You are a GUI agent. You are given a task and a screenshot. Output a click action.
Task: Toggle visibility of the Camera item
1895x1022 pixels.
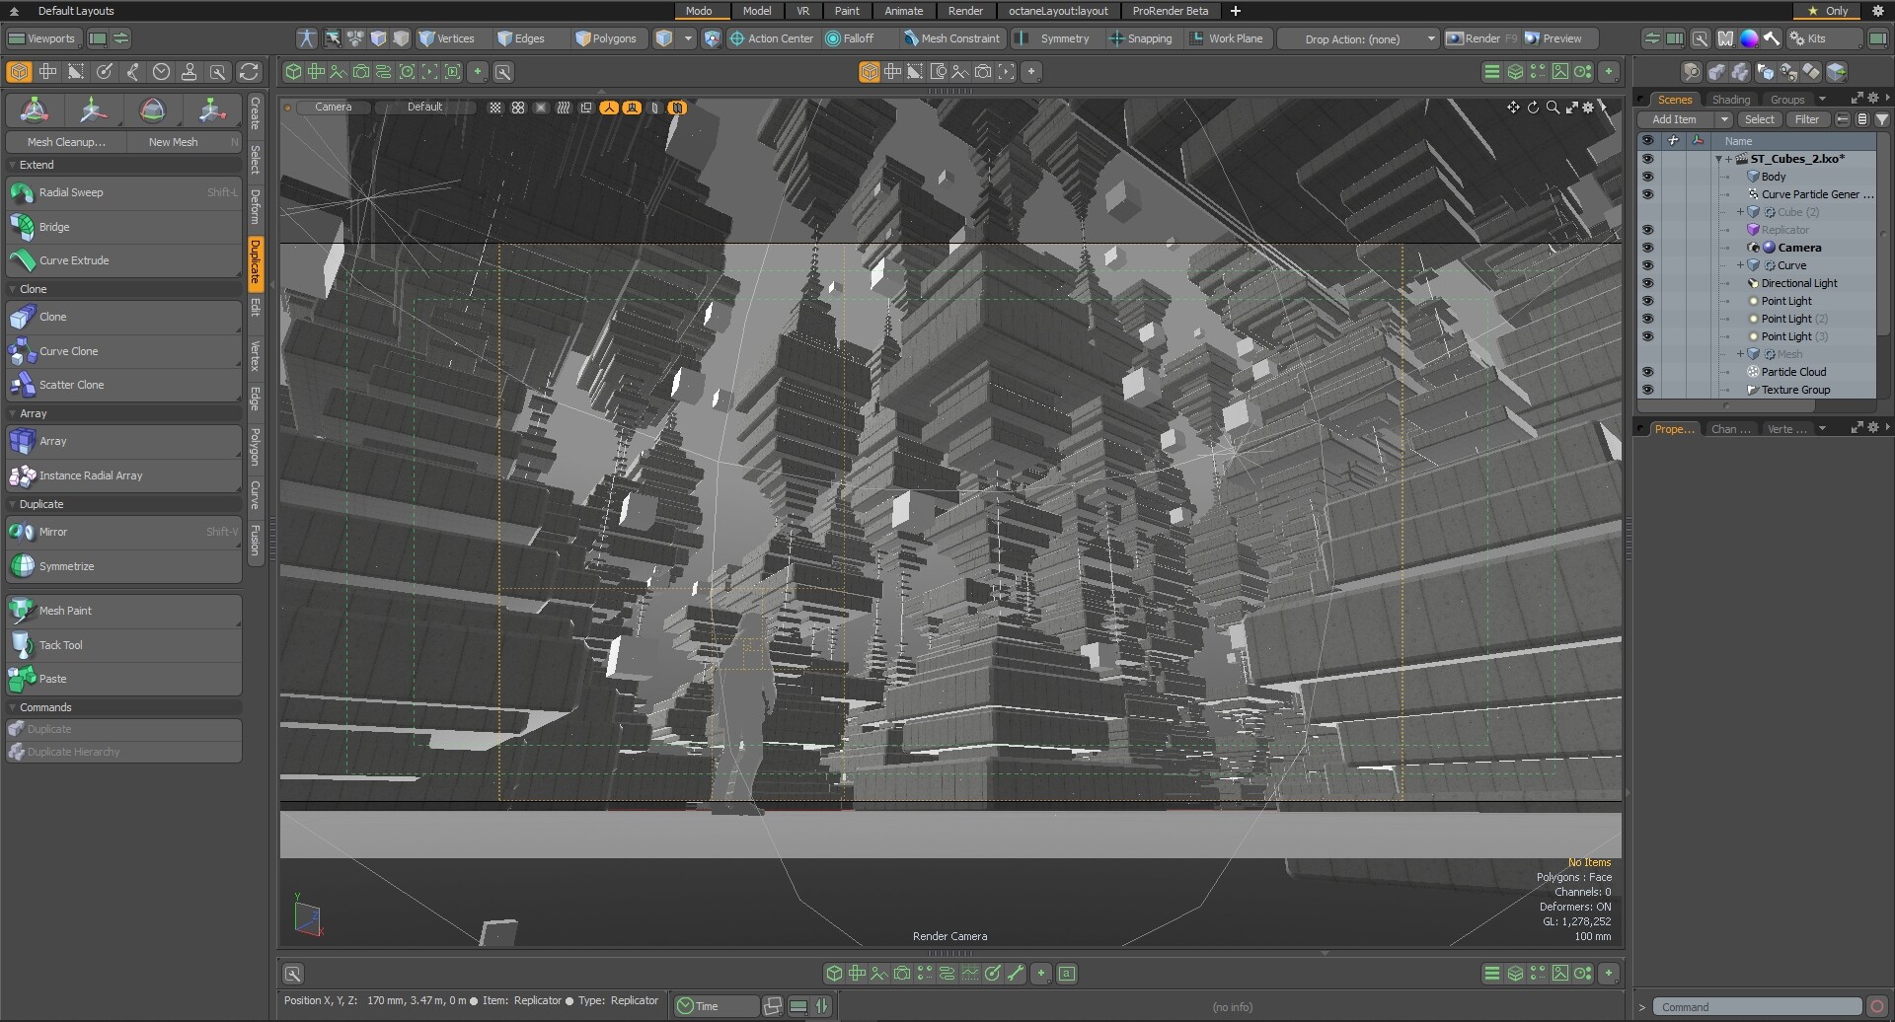coord(1647,248)
